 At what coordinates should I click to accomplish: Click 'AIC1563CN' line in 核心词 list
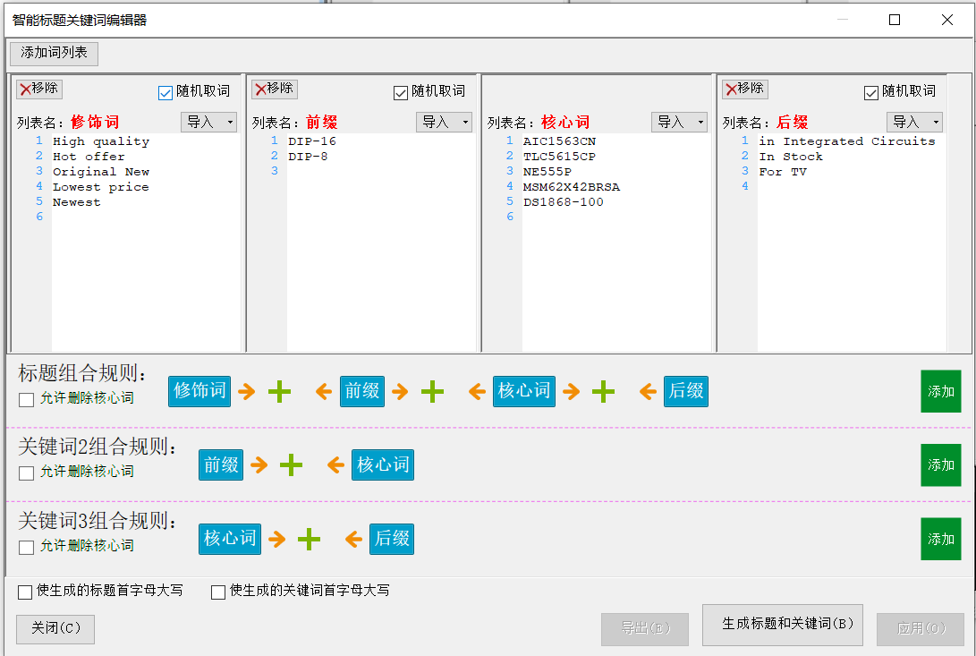[x=559, y=141]
